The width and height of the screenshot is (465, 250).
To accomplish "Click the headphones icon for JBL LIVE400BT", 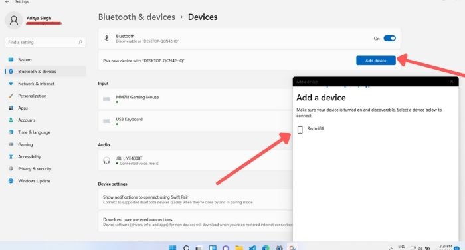I will click(x=107, y=160).
